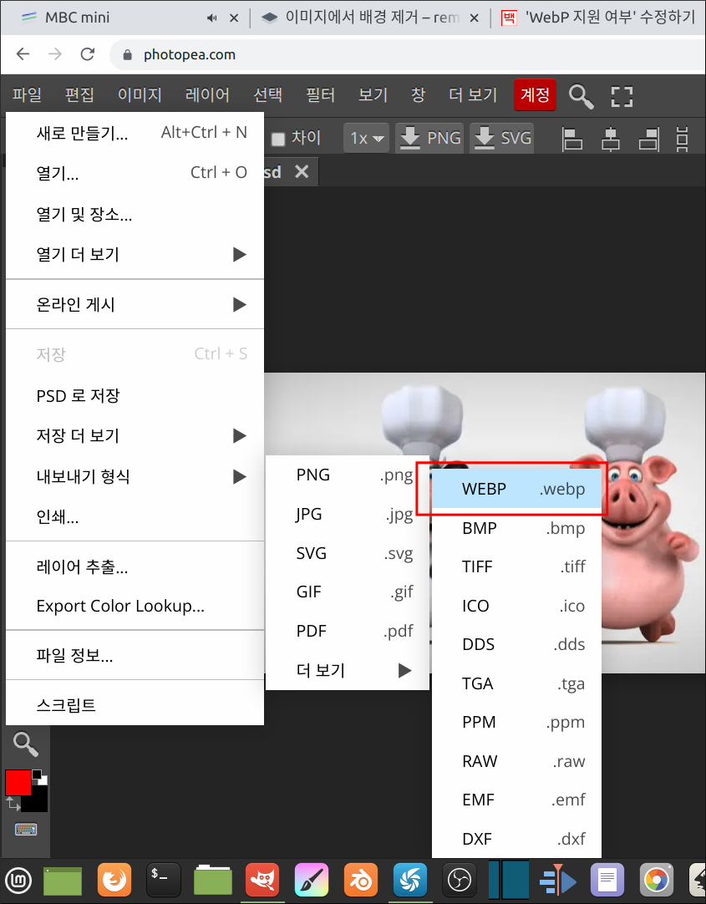Export as RAW .raw format
This screenshot has width=706, height=904.
click(516, 762)
